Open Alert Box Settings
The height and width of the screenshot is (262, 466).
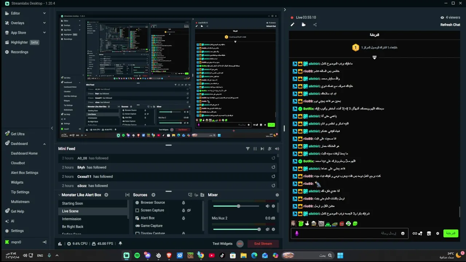click(24, 172)
